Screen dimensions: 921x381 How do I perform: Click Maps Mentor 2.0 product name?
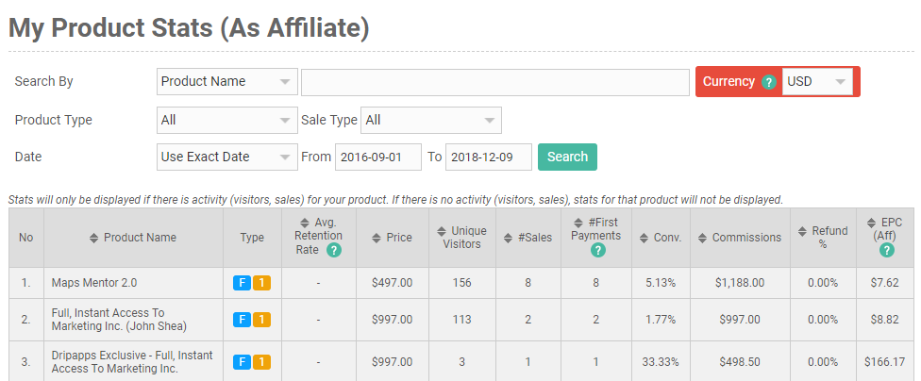(94, 283)
